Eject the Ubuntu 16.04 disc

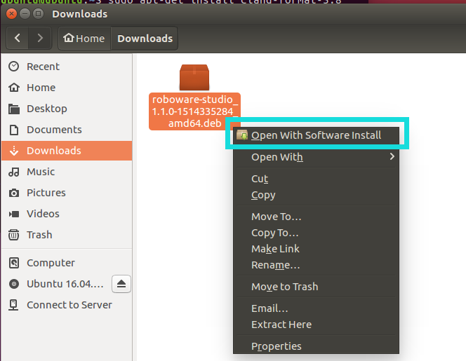[x=121, y=284]
